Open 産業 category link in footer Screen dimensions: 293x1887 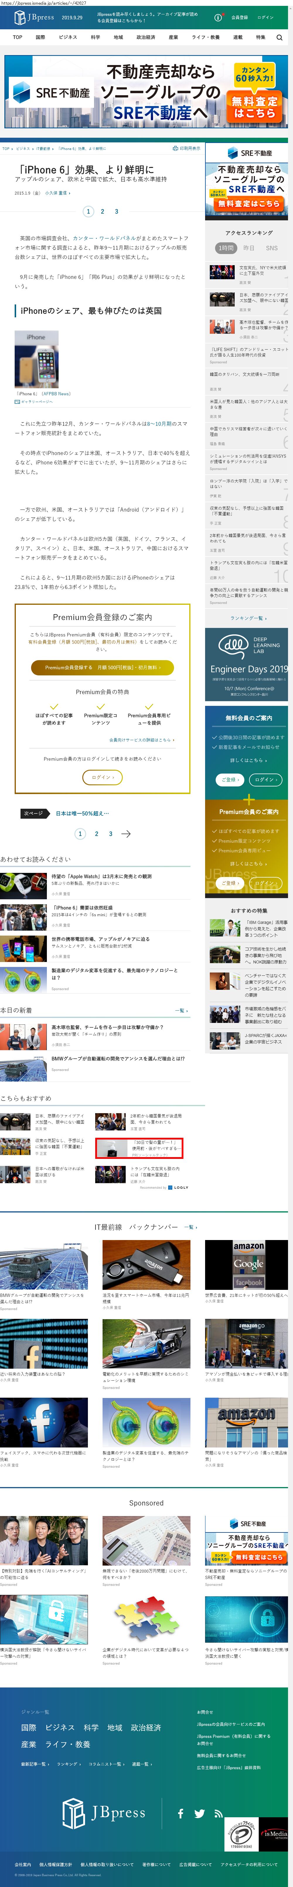tap(29, 1744)
